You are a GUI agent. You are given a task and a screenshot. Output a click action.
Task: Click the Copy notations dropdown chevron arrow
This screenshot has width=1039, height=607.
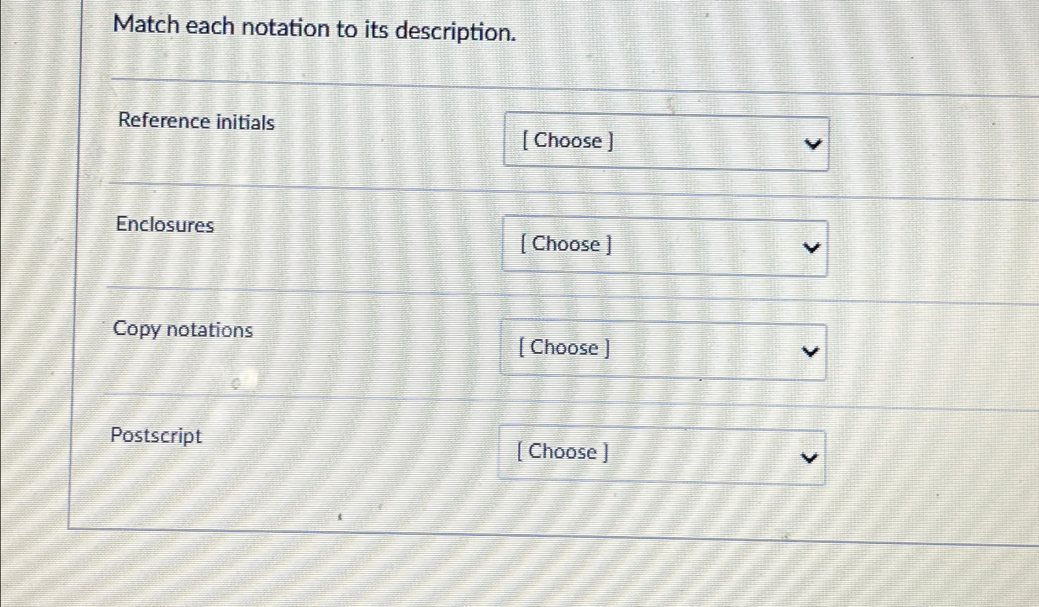(x=811, y=351)
